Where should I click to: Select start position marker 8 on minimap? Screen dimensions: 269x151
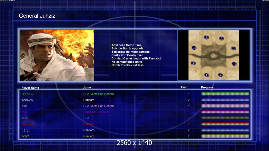click(x=206, y=37)
